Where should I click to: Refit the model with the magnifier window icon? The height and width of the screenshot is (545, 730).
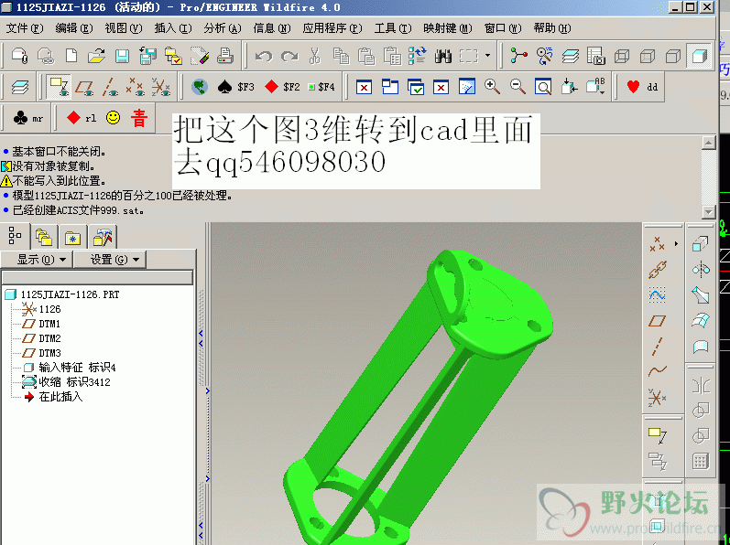(543, 87)
